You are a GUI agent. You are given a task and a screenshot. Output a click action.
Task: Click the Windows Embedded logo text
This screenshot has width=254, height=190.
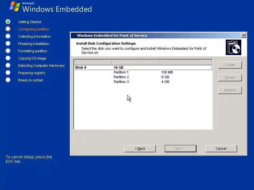click(x=57, y=9)
